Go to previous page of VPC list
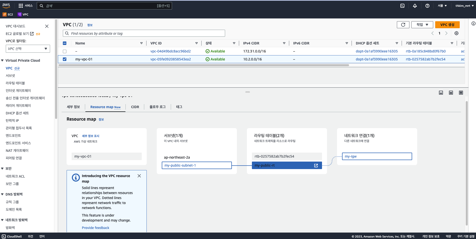Screen dimensions: 476x239 pyautogui.click(x=432, y=33)
